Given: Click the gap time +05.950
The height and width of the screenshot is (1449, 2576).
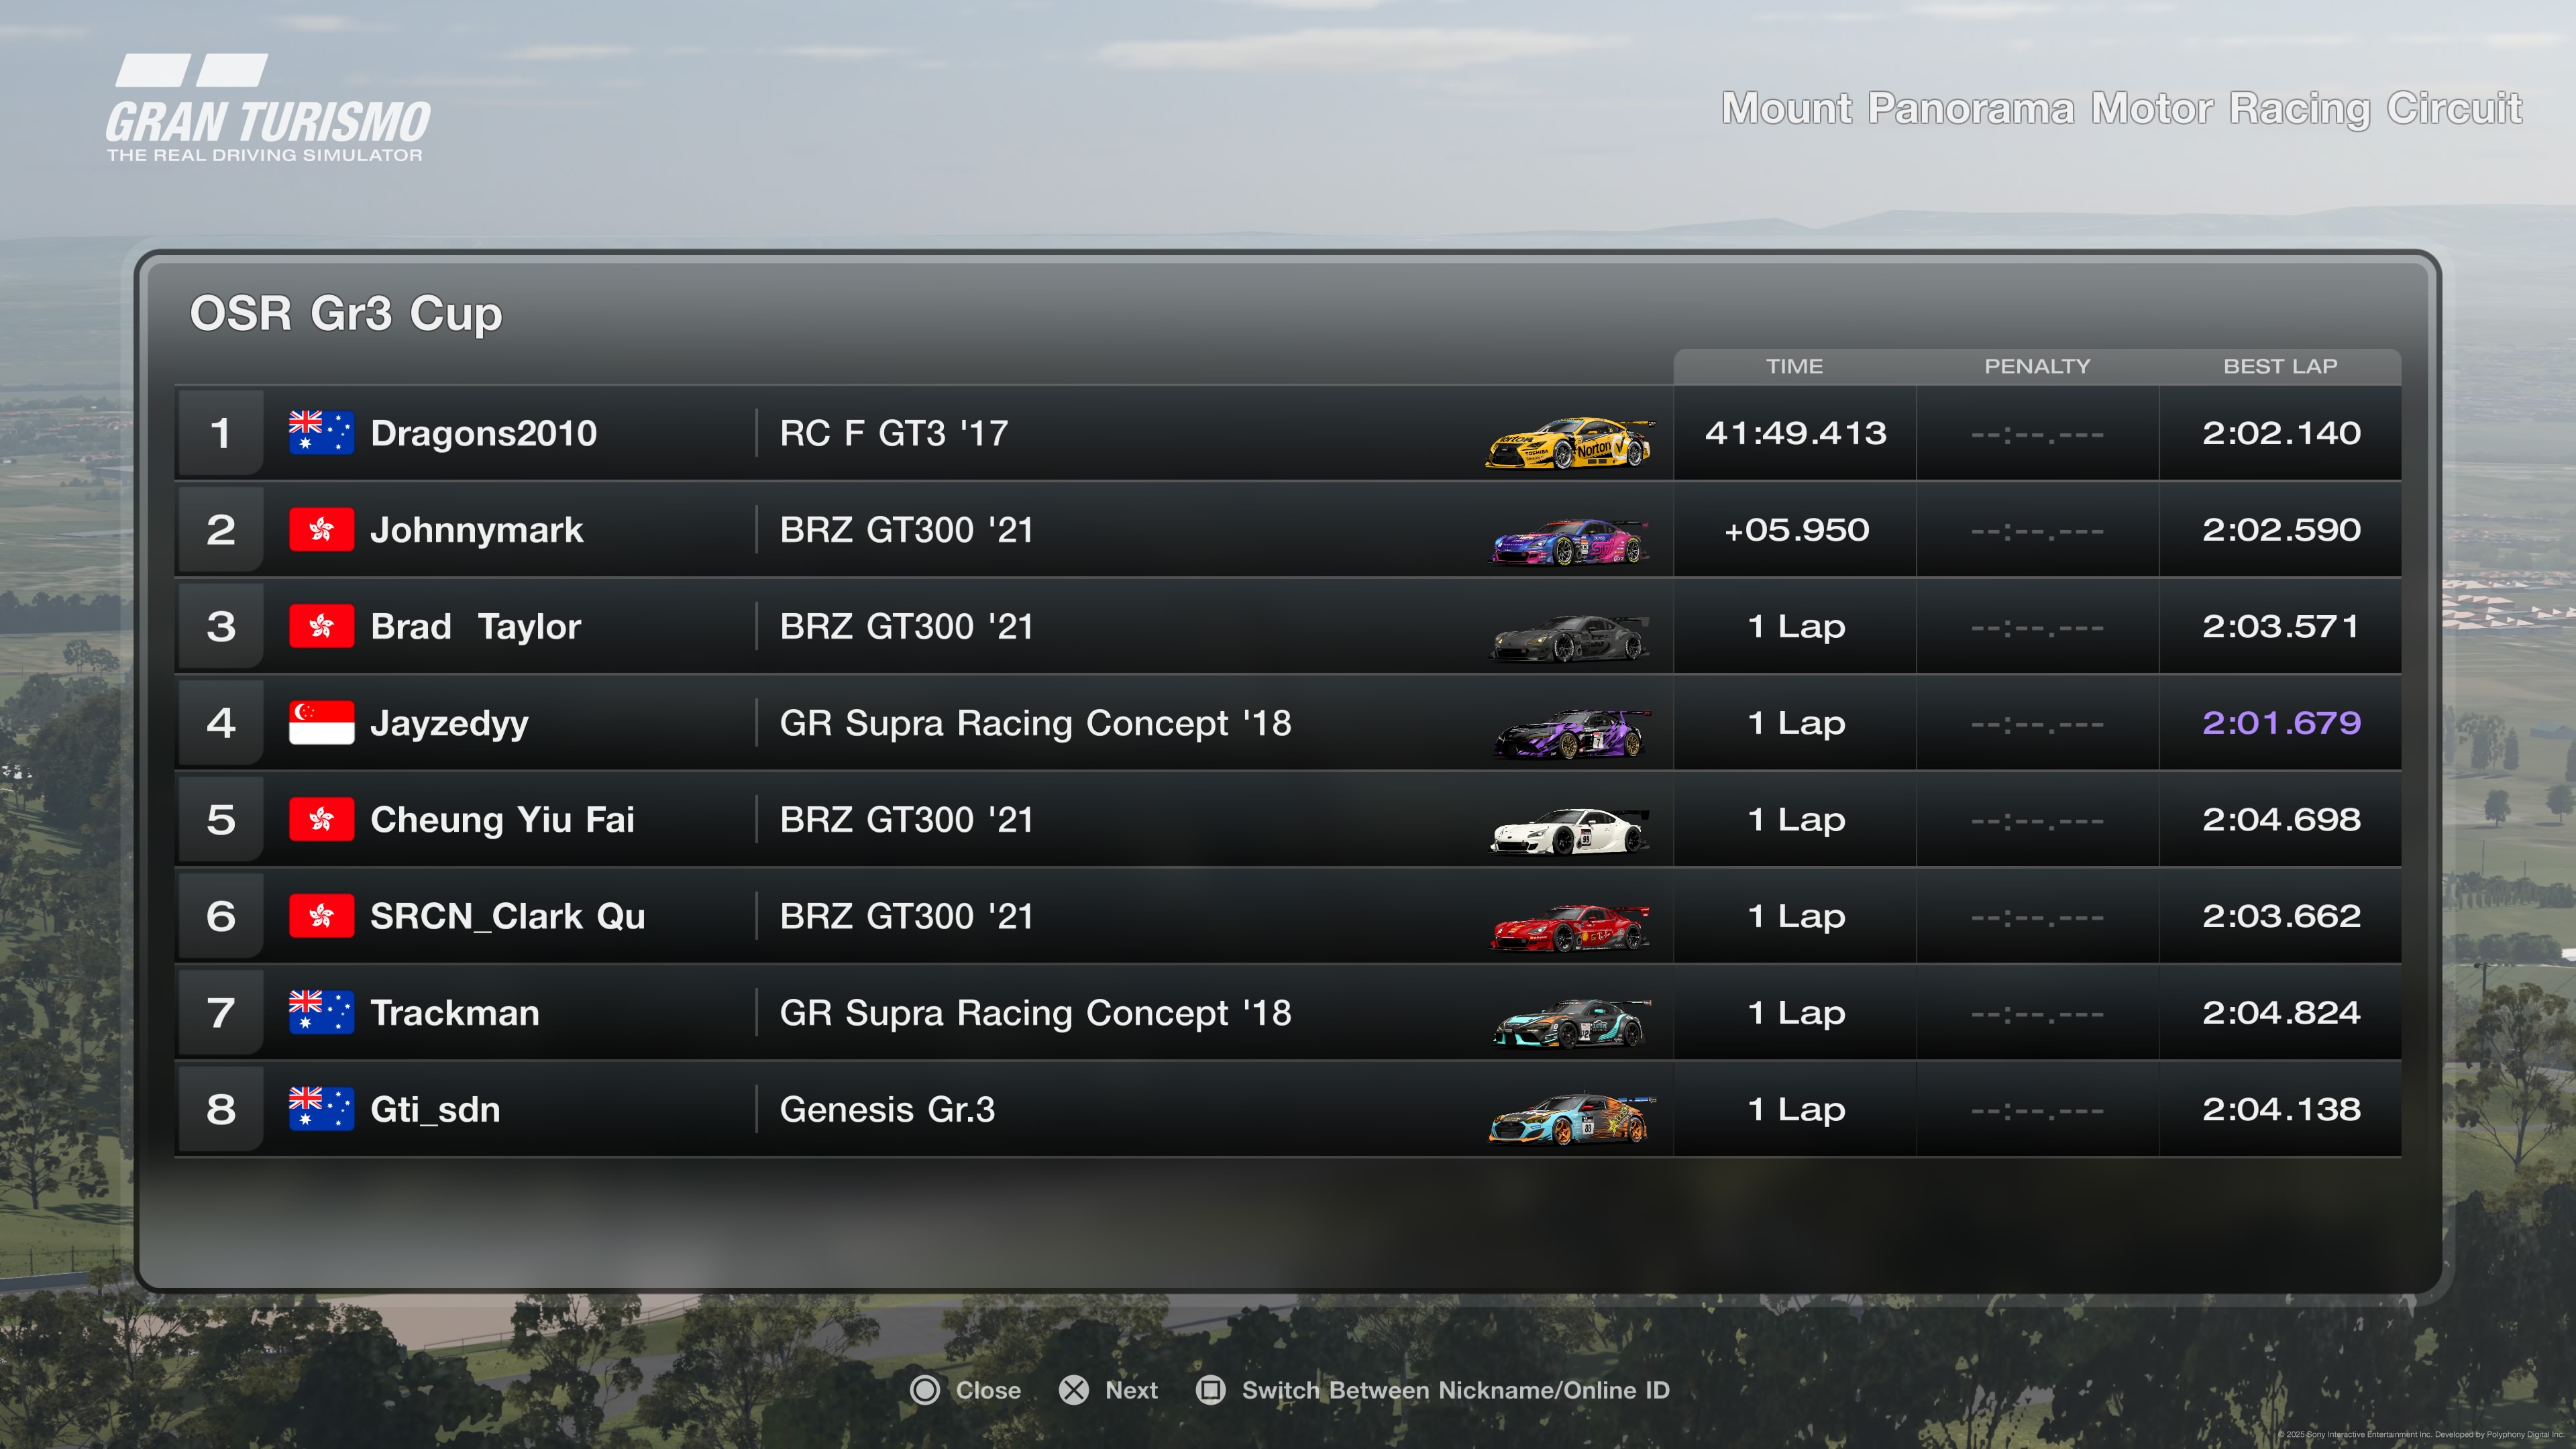Looking at the screenshot, I should [1796, 530].
